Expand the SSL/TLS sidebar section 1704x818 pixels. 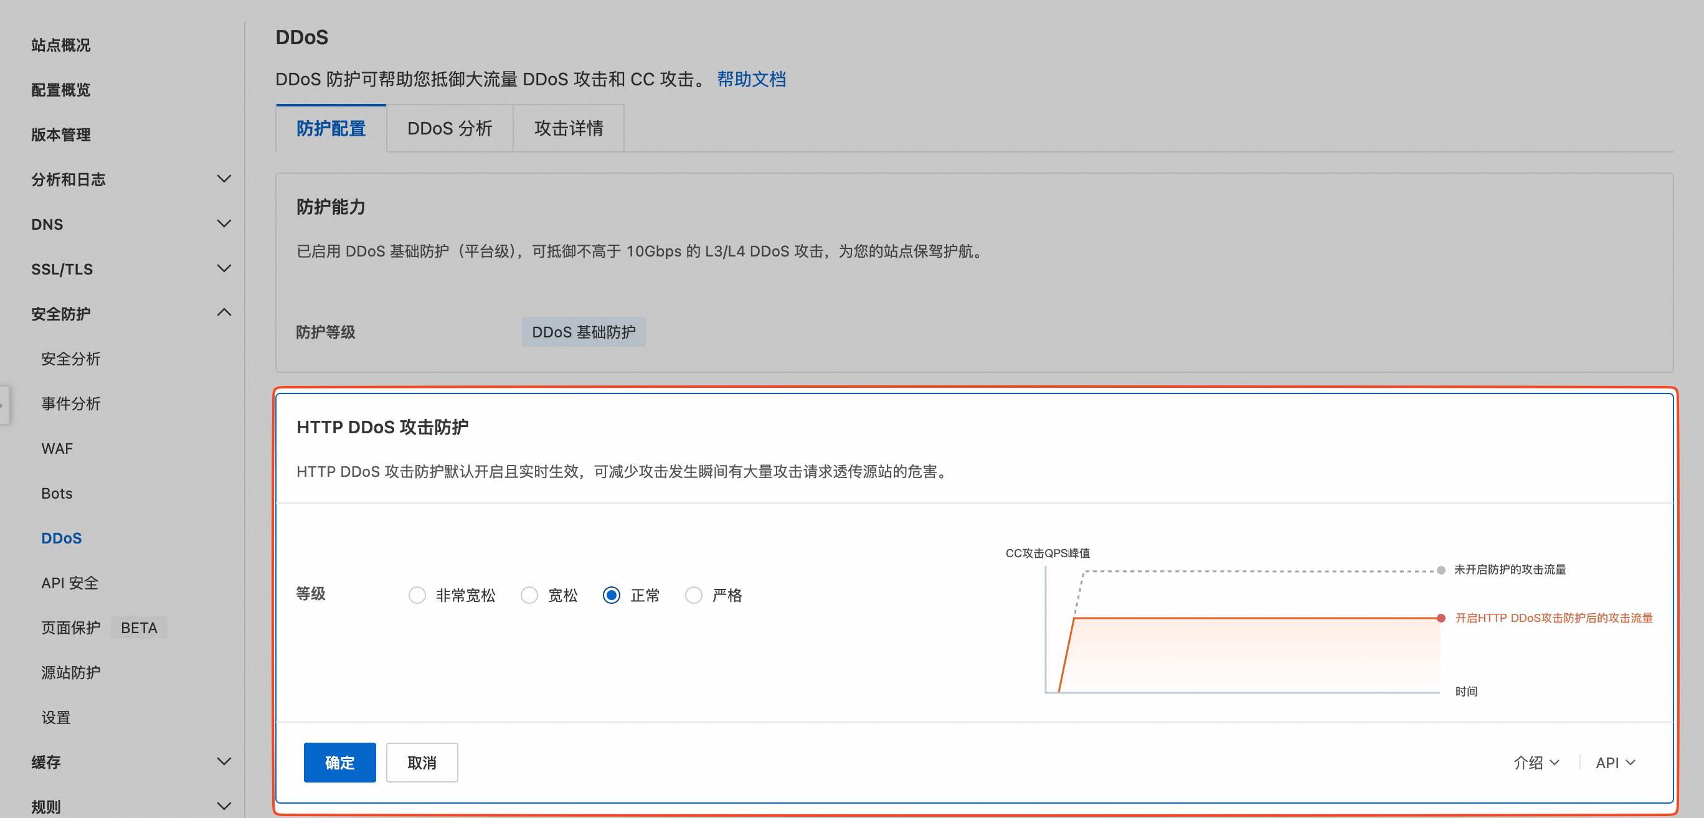click(x=224, y=268)
